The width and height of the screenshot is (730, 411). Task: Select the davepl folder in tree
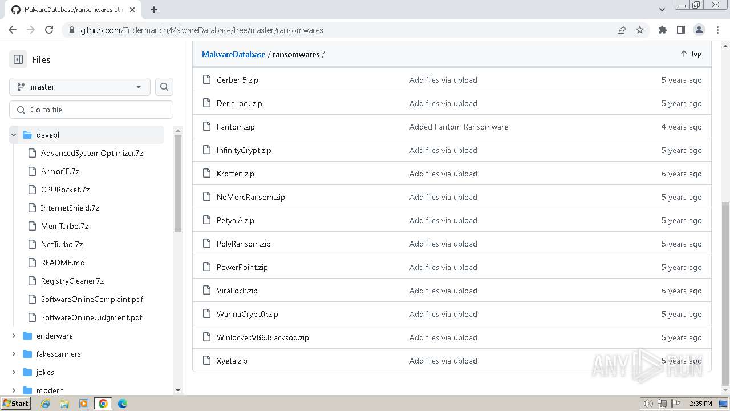click(x=48, y=135)
